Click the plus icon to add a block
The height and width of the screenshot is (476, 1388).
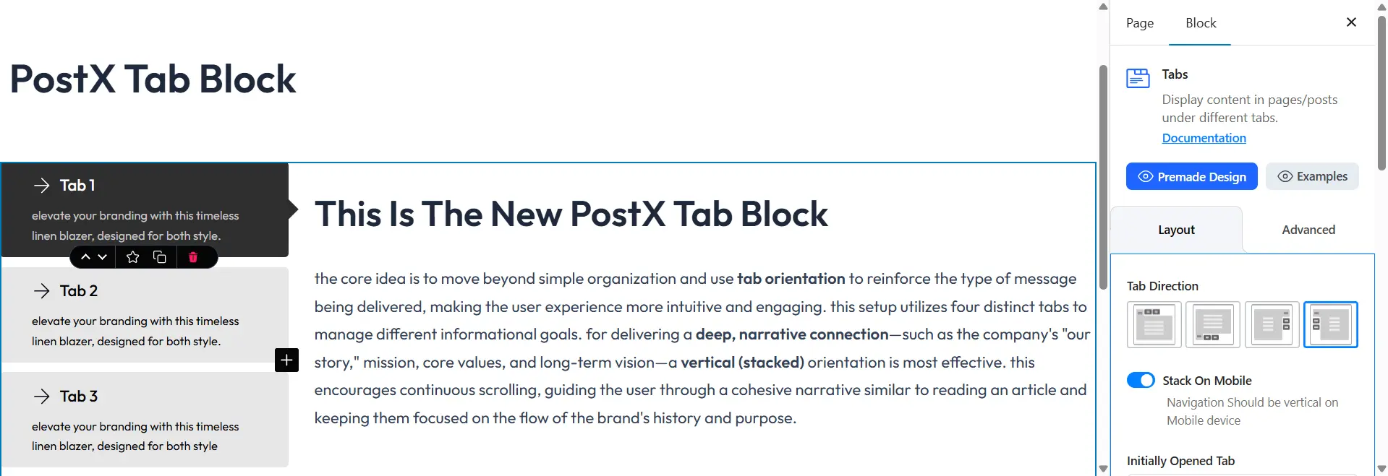click(x=286, y=360)
